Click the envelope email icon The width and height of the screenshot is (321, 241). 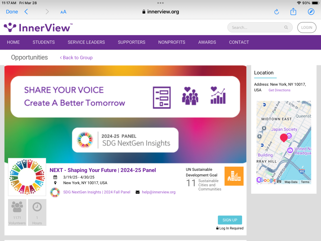click(x=138, y=192)
